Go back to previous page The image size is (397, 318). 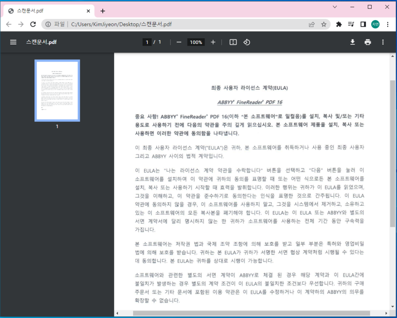[9, 24]
